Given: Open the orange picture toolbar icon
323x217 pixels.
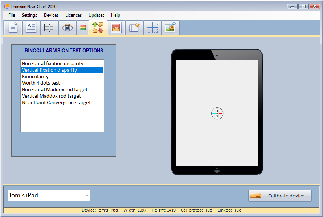Looking at the screenshot, I should 116,28.
